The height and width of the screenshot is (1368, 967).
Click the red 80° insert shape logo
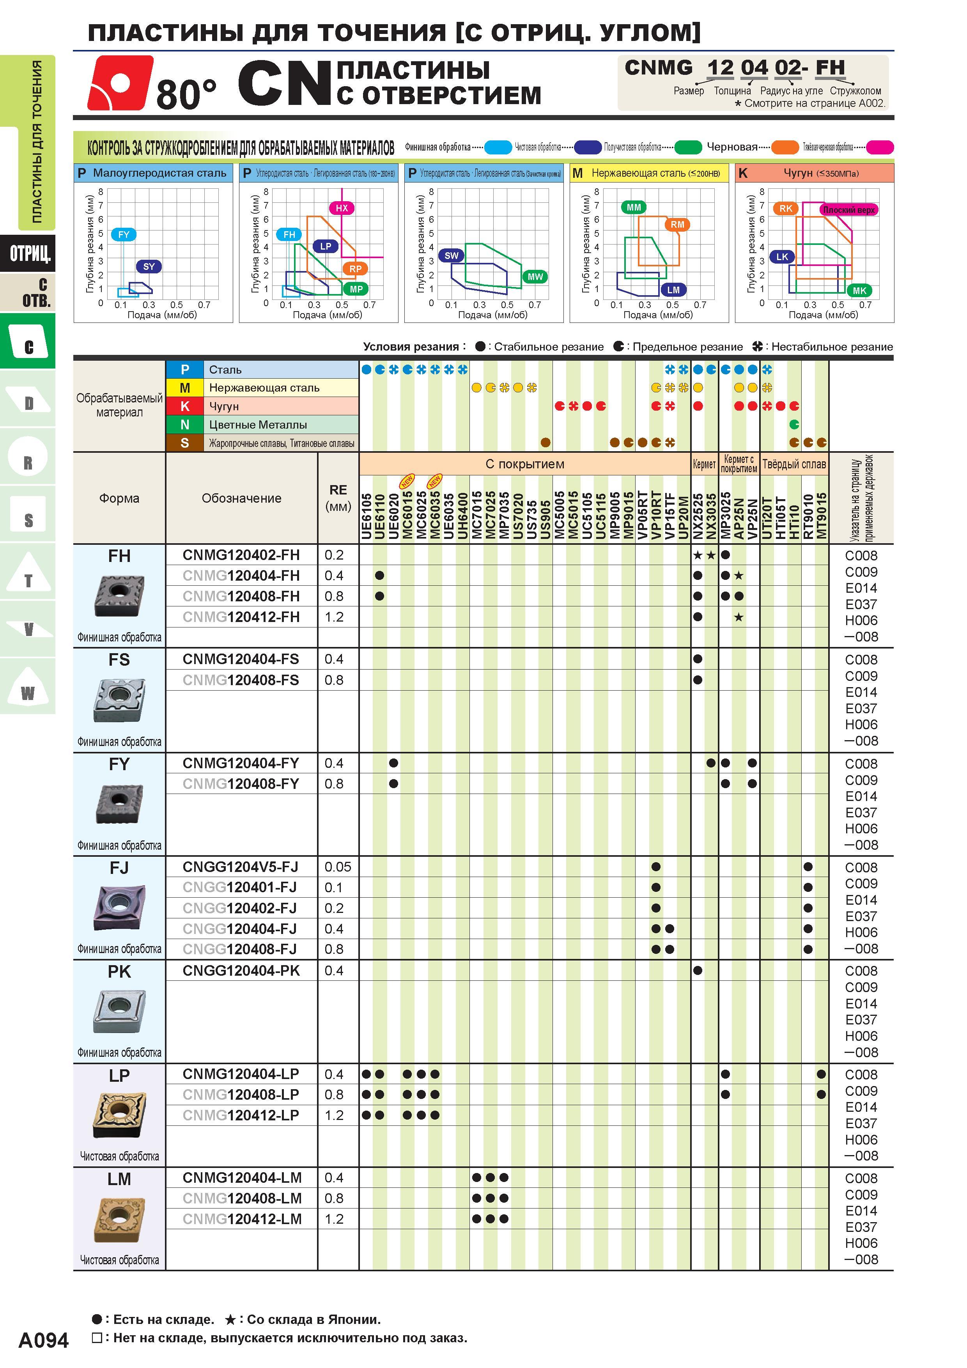(120, 83)
